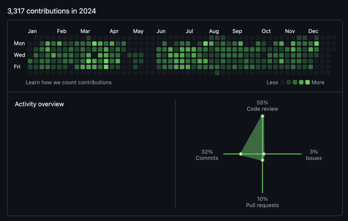Select the Commits data point on the chart

tap(241, 154)
